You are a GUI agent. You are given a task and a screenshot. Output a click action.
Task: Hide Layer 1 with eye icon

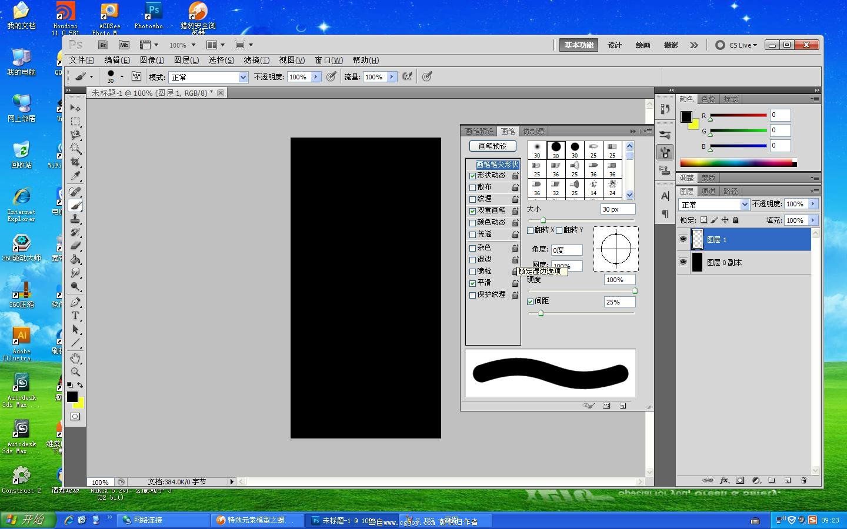point(683,239)
